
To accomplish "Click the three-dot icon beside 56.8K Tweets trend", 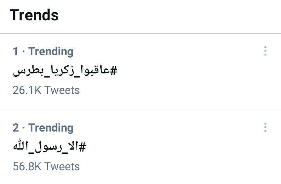I will click(x=265, y=127).
